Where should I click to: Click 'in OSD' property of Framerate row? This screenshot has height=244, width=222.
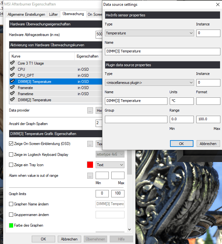(83, 88)
